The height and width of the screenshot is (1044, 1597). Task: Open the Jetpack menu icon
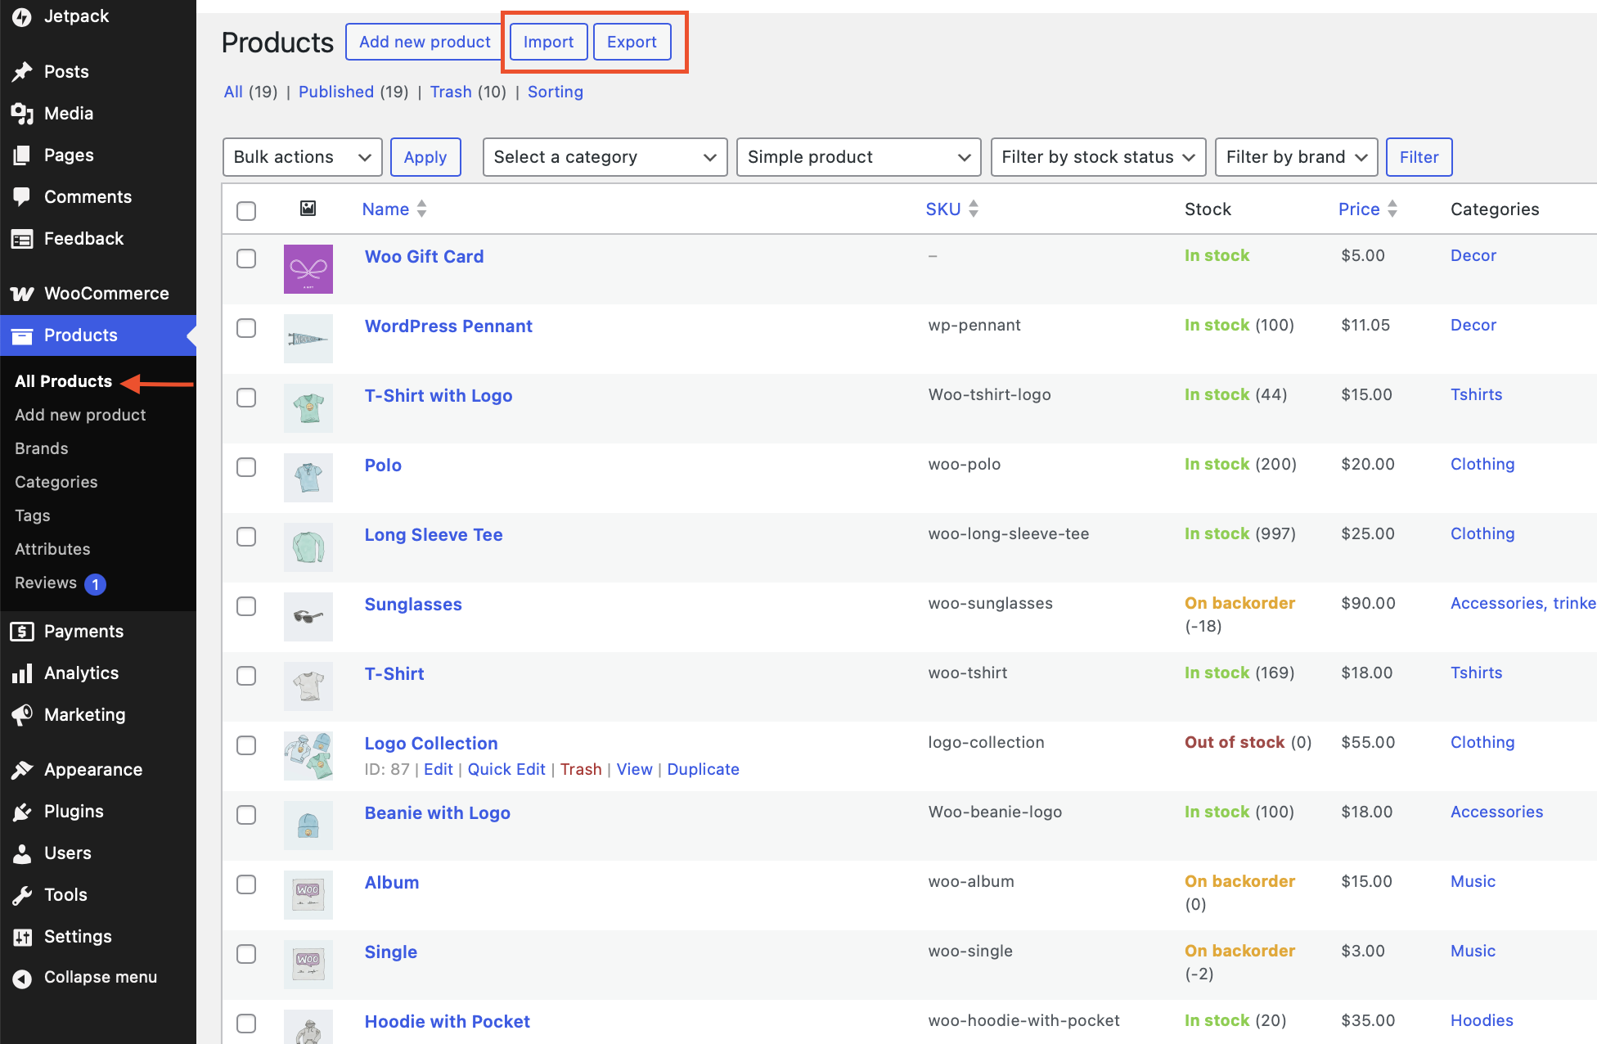(22, 16)
